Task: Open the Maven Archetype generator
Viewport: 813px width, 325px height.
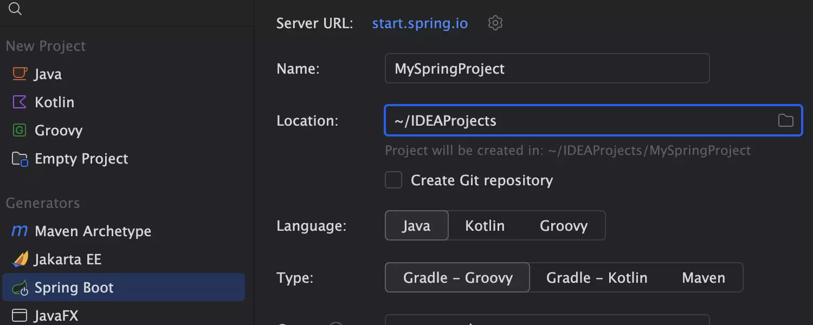Action: click(93, 231)
